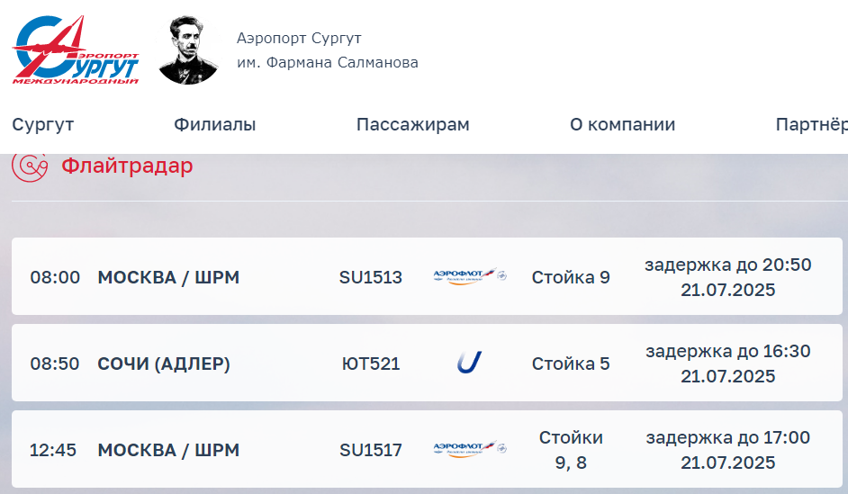Open the Сургут menu item
The image size is (848, 494).
(42, 124)
